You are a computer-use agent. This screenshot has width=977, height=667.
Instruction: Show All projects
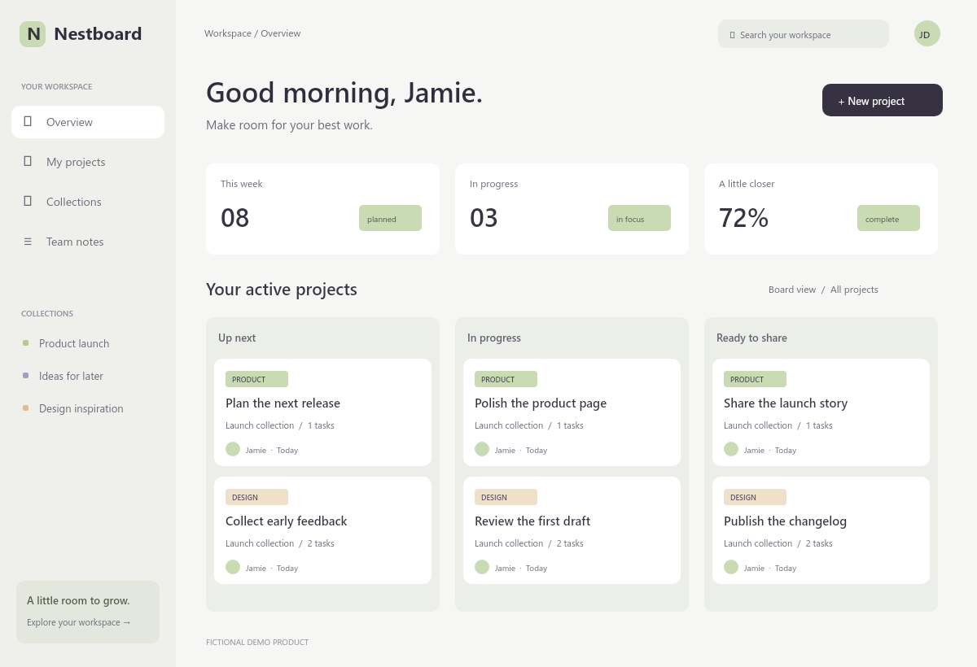[854, 290]
